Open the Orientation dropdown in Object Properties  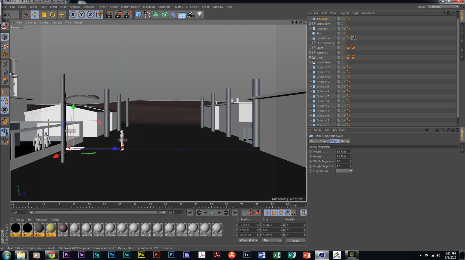click(344, 171)
